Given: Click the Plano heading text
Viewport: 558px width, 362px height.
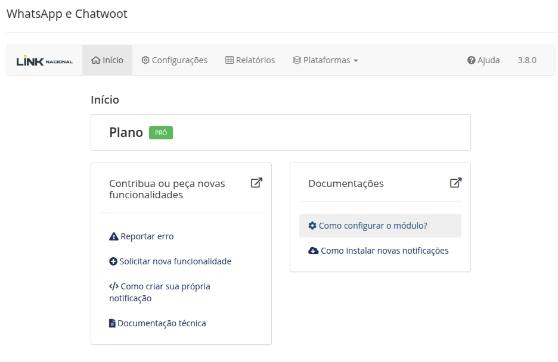Looking at the screenshot, I should click(x=126, y=132).
